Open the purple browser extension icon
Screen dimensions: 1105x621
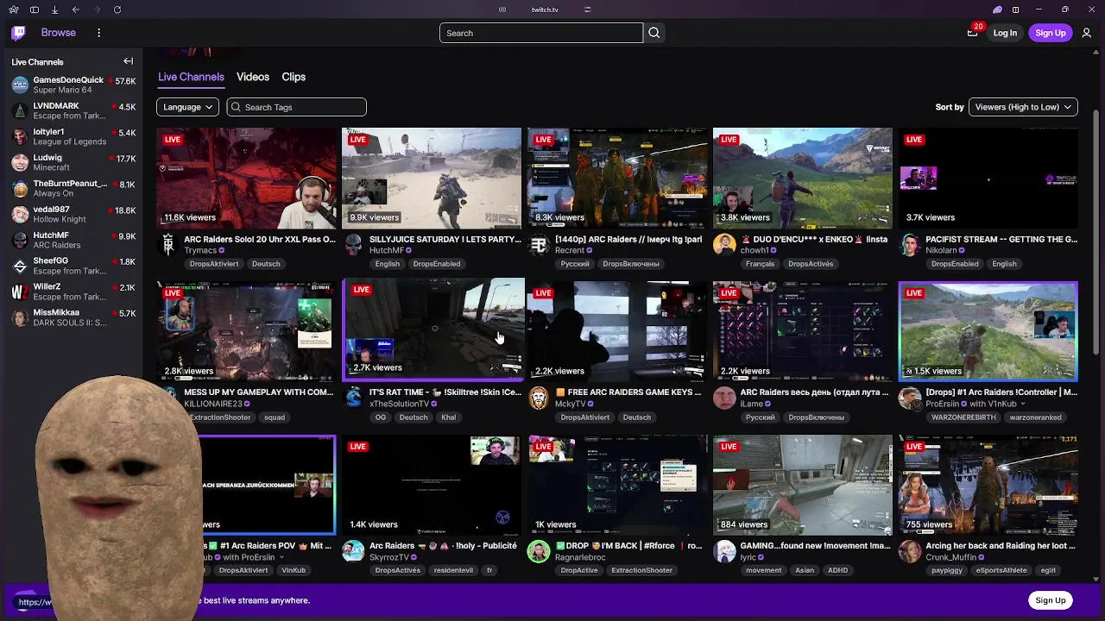(997, 9)
